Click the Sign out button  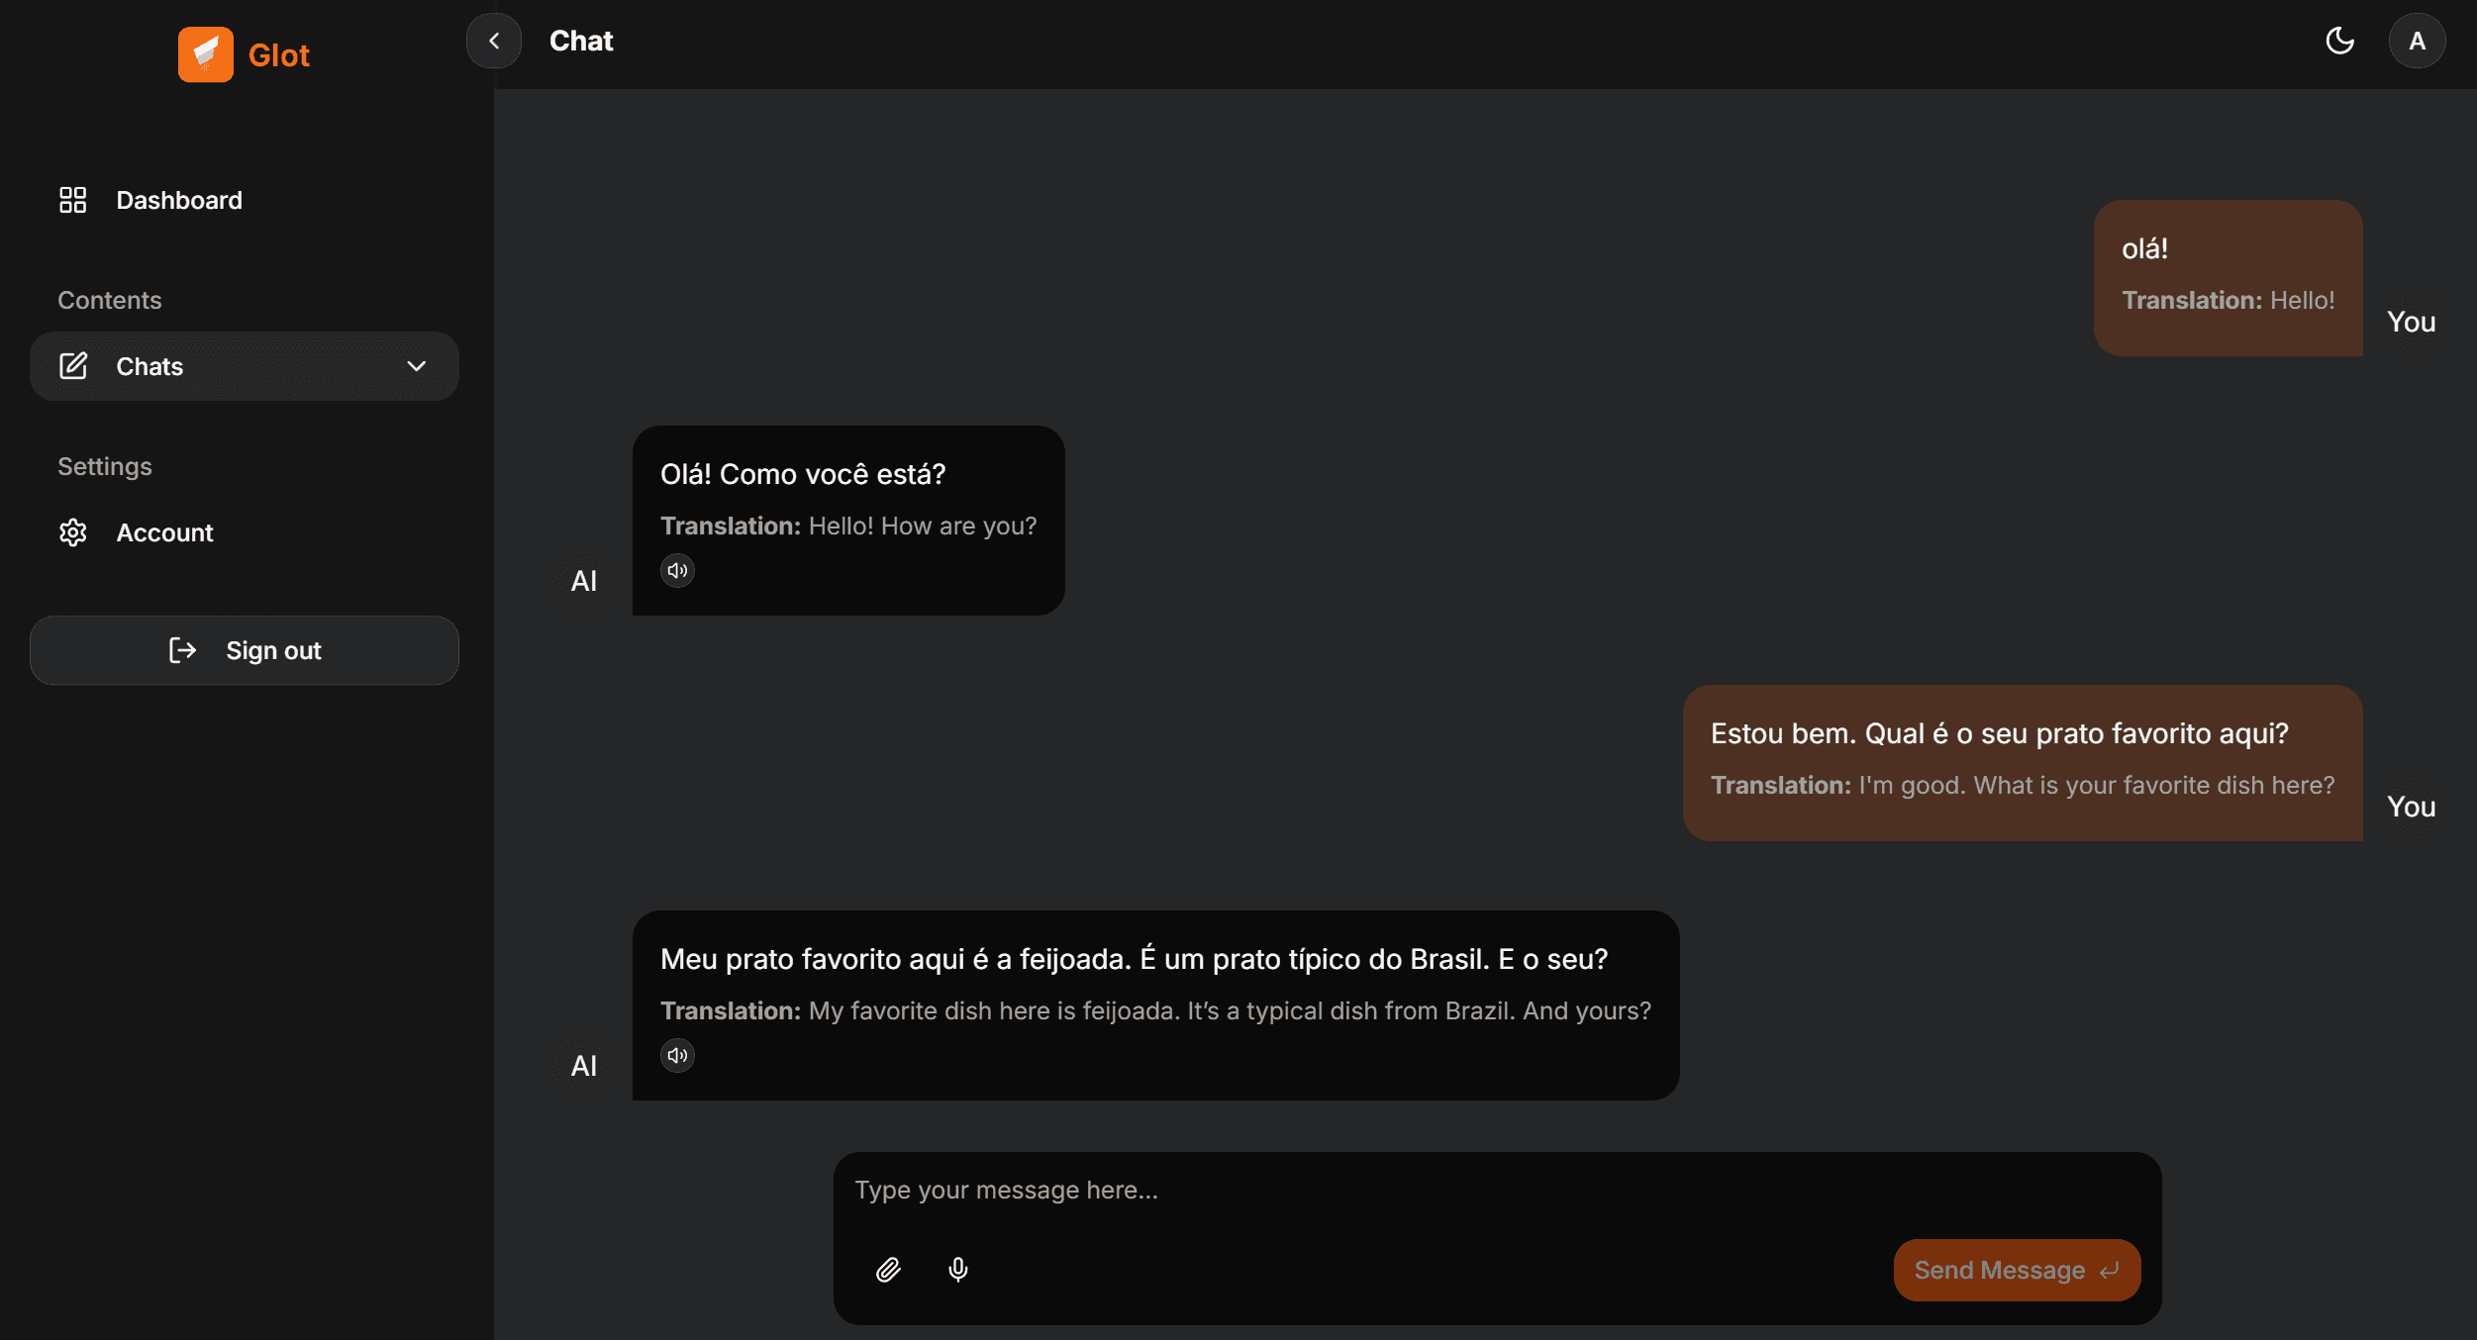click(x=245, y=650)
